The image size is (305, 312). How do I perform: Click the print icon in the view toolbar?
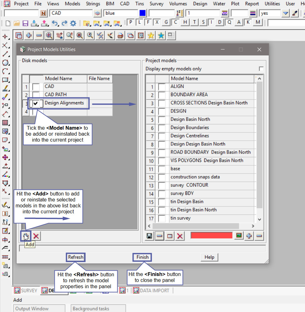pos(120,36)
